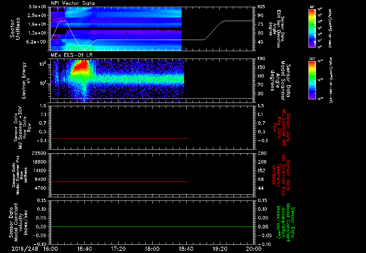366x253 pixels.
Task: Select the 150 scanner angle tick label
Action: tap(261, 67)
